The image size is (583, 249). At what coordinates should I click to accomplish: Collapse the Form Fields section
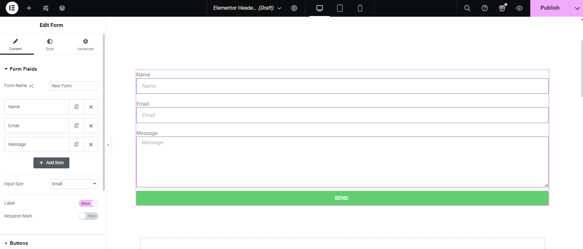21,69
